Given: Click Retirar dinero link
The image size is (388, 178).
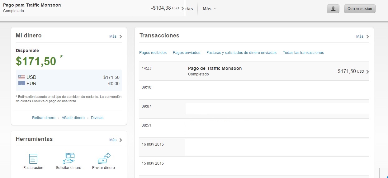Looking at the screenshot, I should [x=44, y=118].
